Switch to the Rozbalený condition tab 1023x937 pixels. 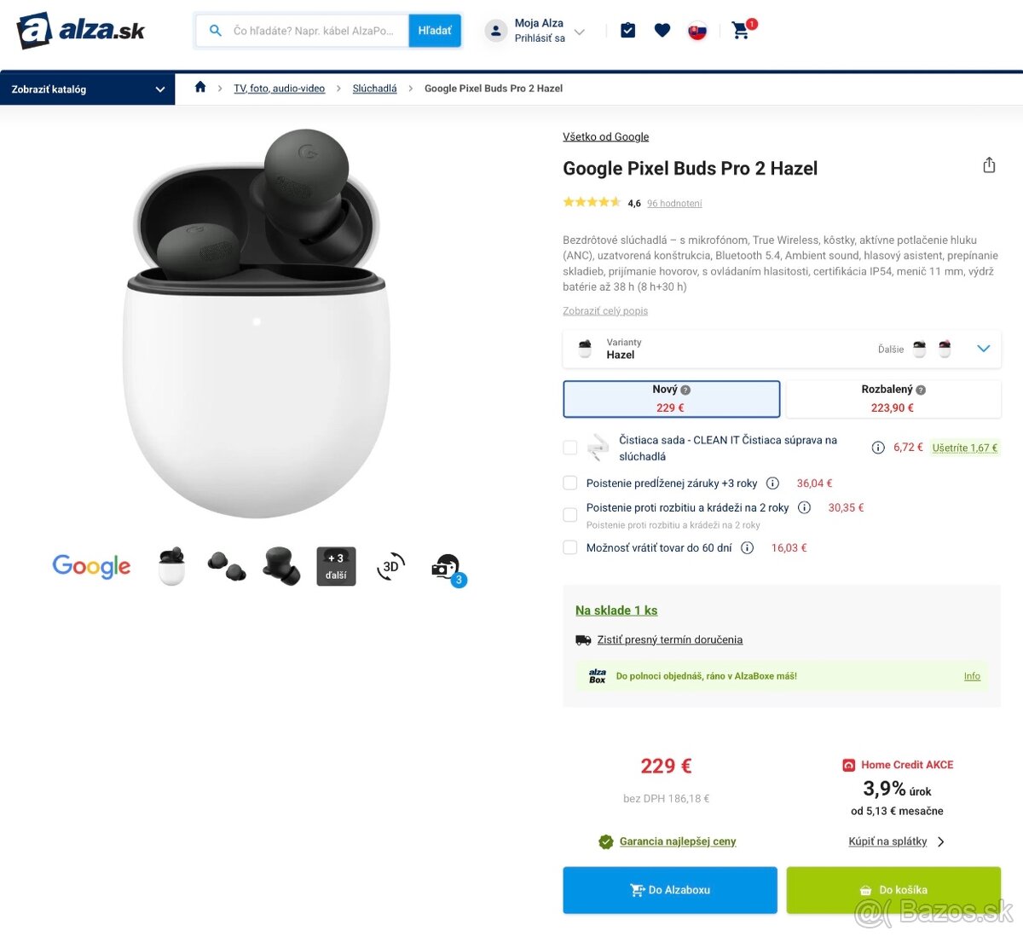click(892, 398)
